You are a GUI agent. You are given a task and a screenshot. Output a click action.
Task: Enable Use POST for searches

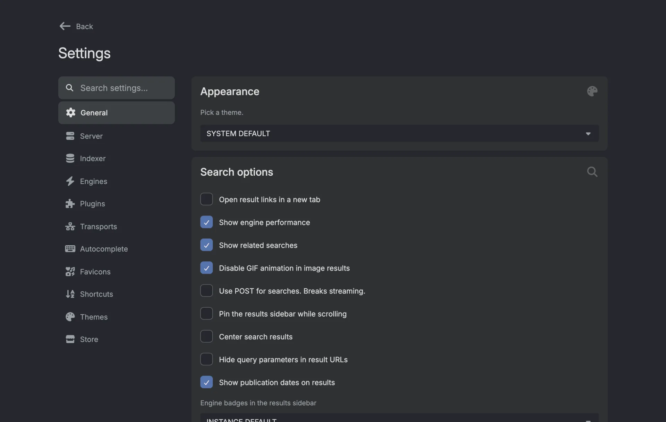click(x=206, y=291)
